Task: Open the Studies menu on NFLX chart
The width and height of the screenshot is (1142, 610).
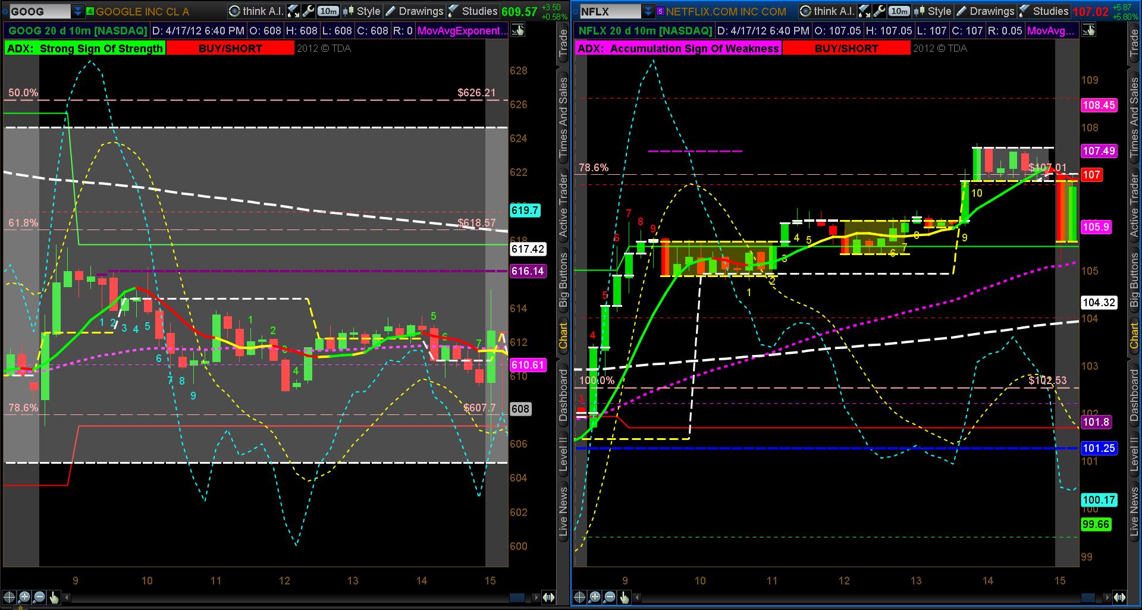Action: (x=1044, y=11)
